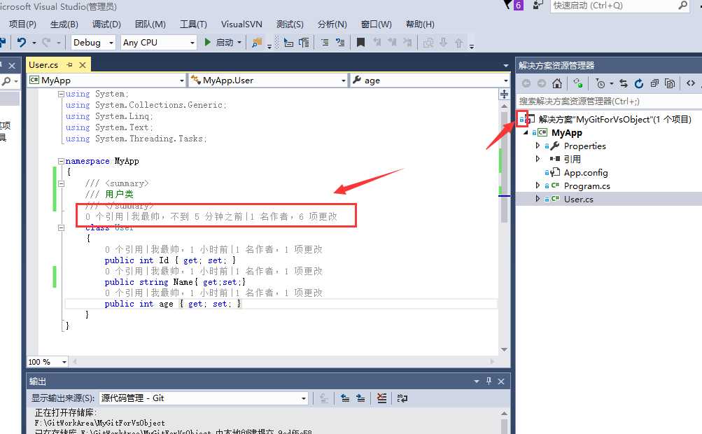Pin the User.cs tab
The height and width of the screenshot is (434, 702).
click(69, 65)
